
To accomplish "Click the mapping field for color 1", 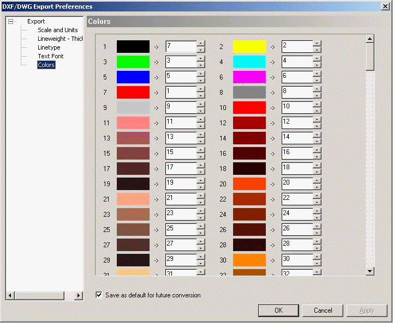I will (181, 46).
